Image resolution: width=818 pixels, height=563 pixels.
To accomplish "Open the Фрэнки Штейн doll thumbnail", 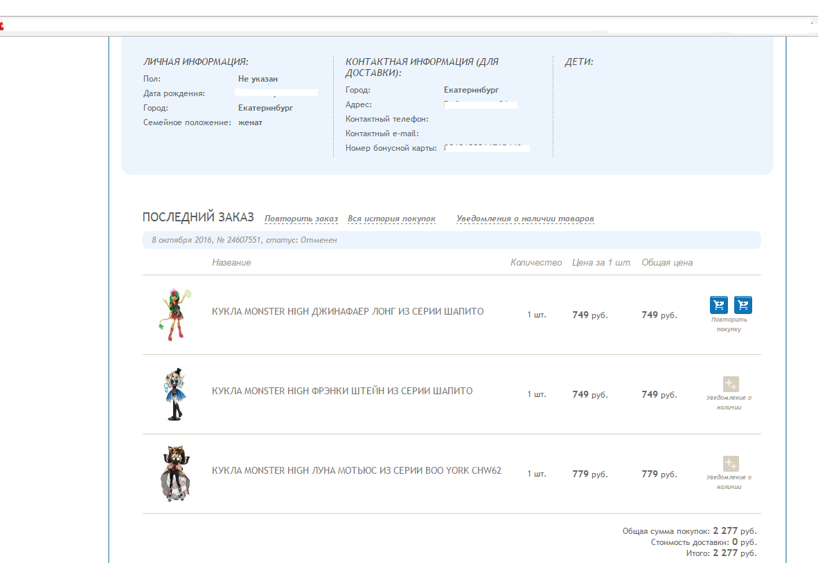I will 176,394.
